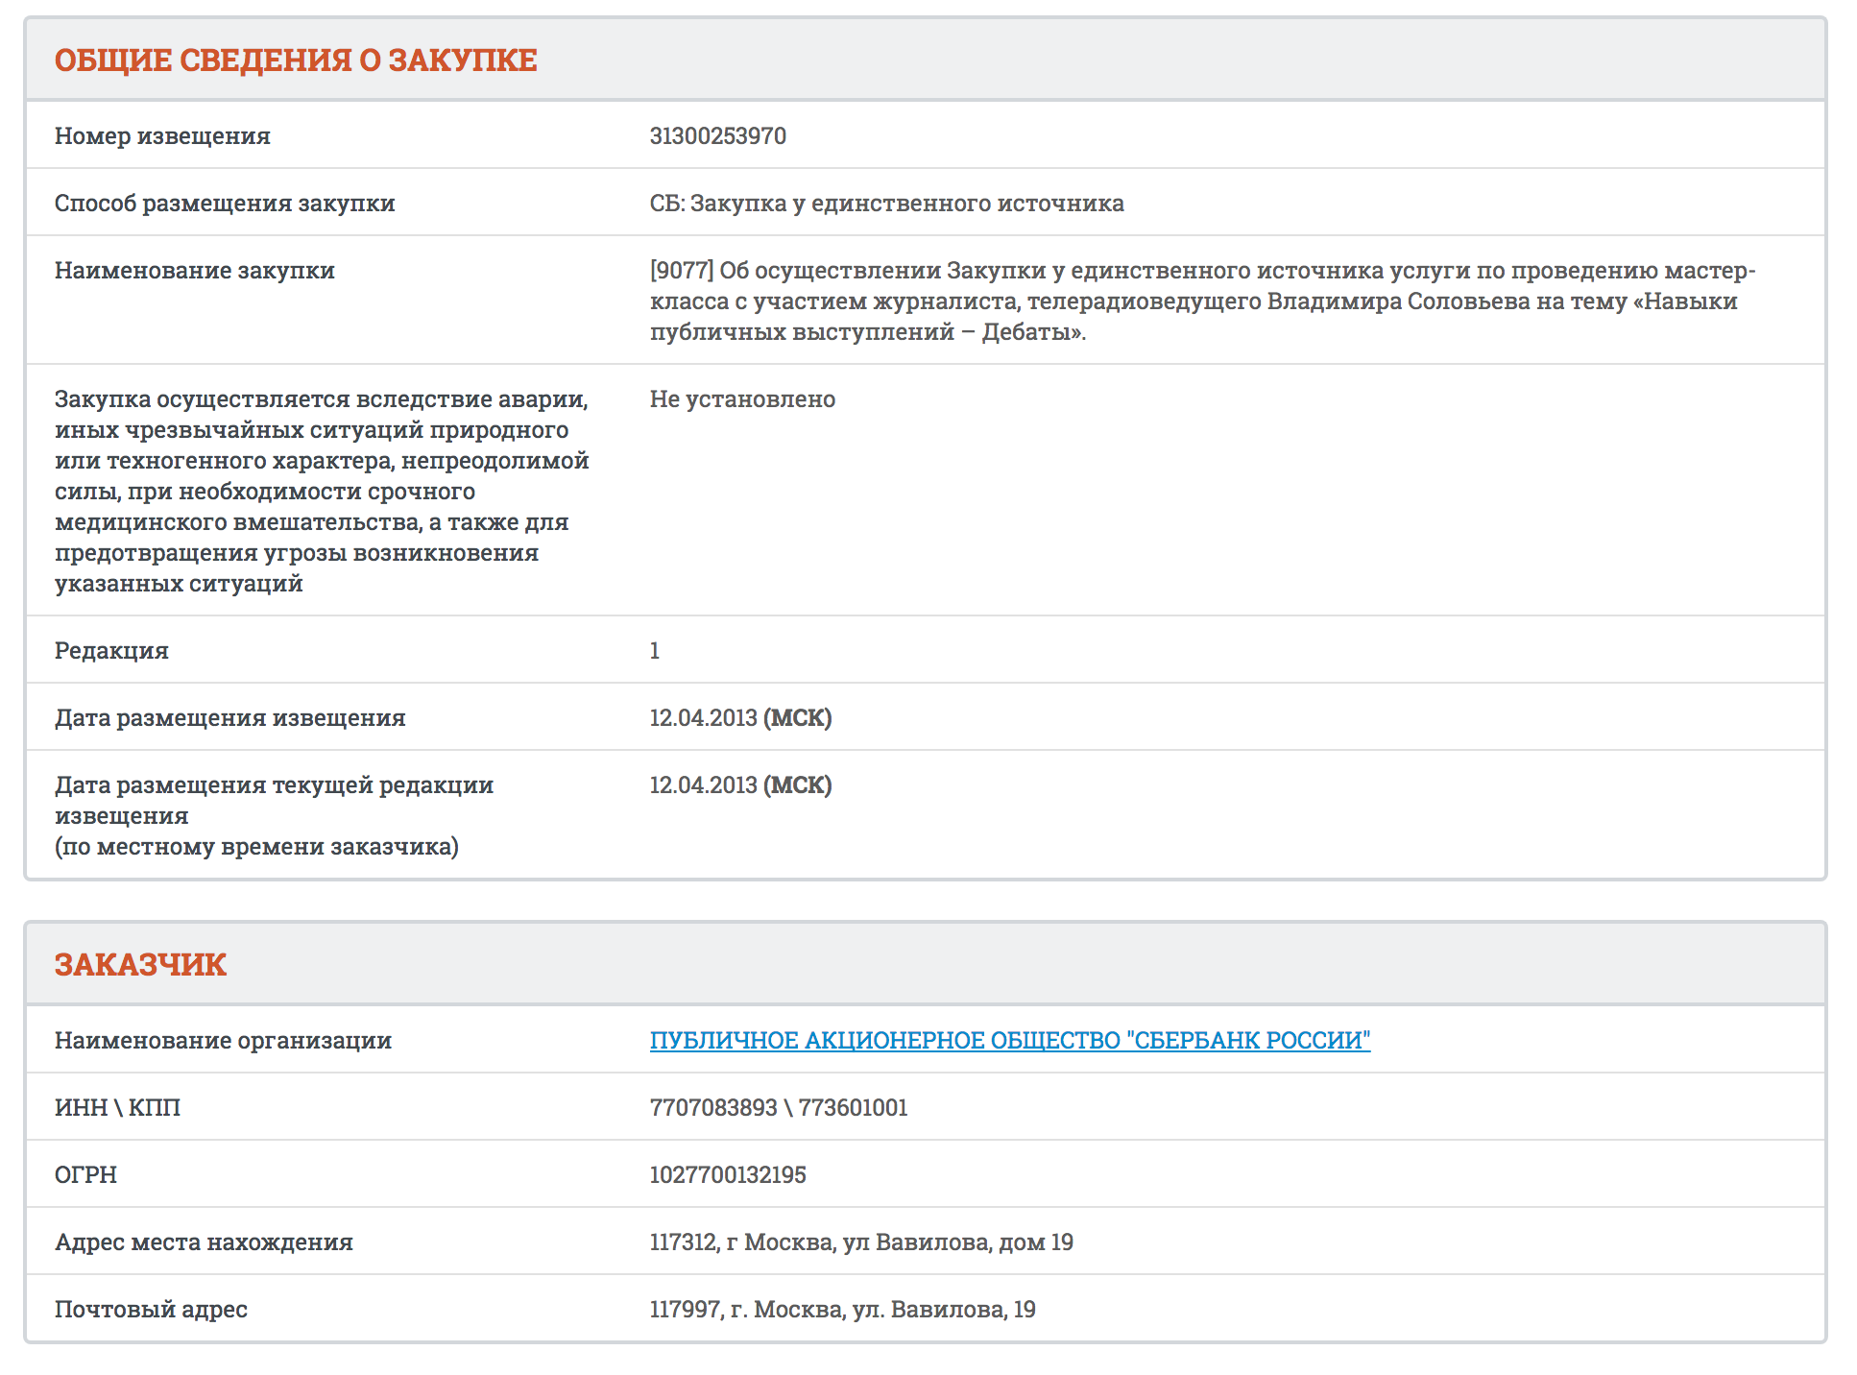
Task: Click the Адрес места нахождения address value
Action: click(861, 1242)
